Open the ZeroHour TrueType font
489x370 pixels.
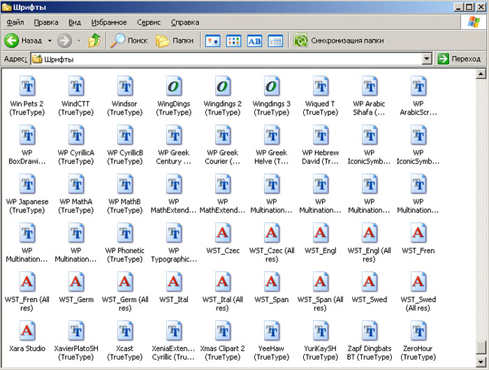418,331
